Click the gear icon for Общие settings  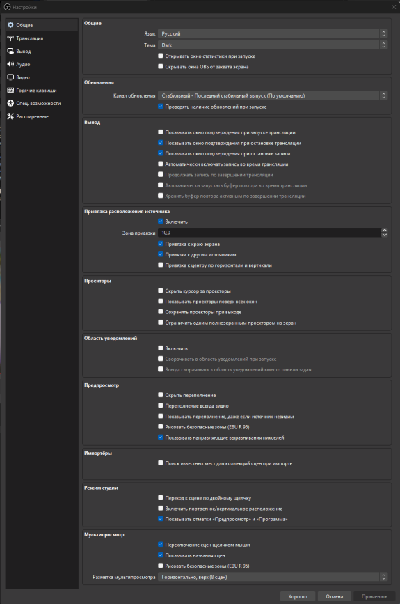pos(10,25)
